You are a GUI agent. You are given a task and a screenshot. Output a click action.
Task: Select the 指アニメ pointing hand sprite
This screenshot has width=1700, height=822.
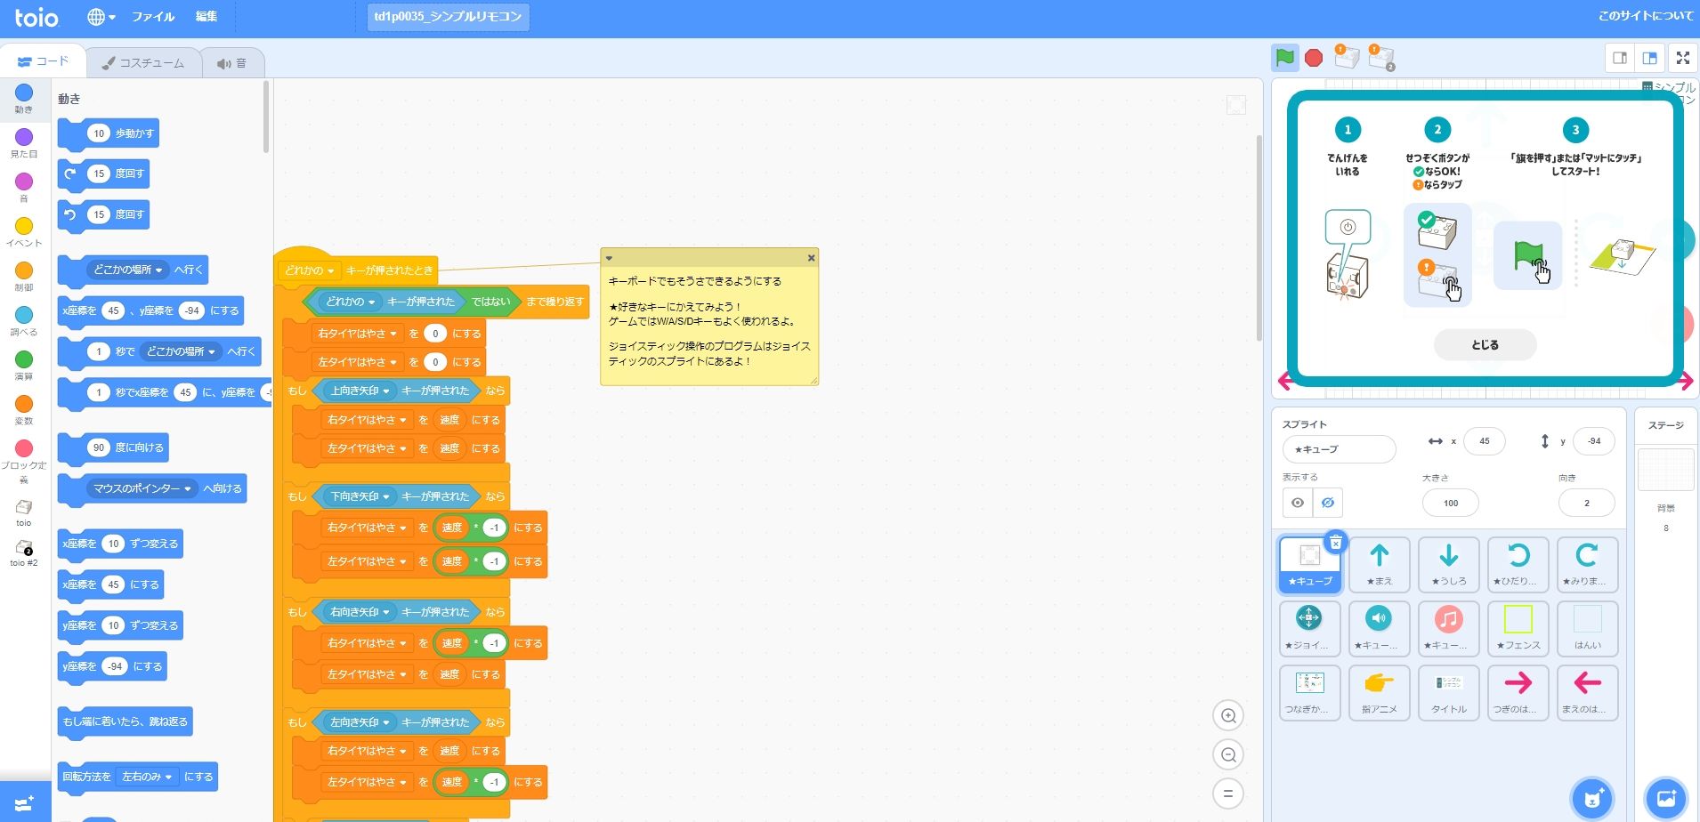coord(1379,692)
